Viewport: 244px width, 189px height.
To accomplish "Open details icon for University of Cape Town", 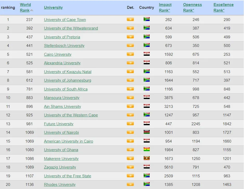I will tap(130, 19).
